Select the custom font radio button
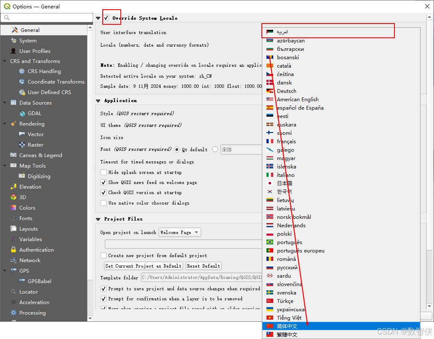Viewport: 434px width, 339px height. (215, 149)
